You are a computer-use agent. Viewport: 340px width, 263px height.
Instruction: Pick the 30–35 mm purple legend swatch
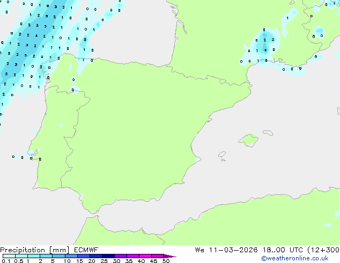point(121,256)
